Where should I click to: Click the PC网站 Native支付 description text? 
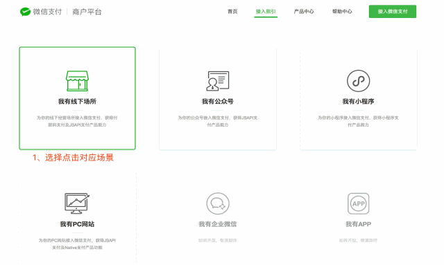[x=77, y=244]
